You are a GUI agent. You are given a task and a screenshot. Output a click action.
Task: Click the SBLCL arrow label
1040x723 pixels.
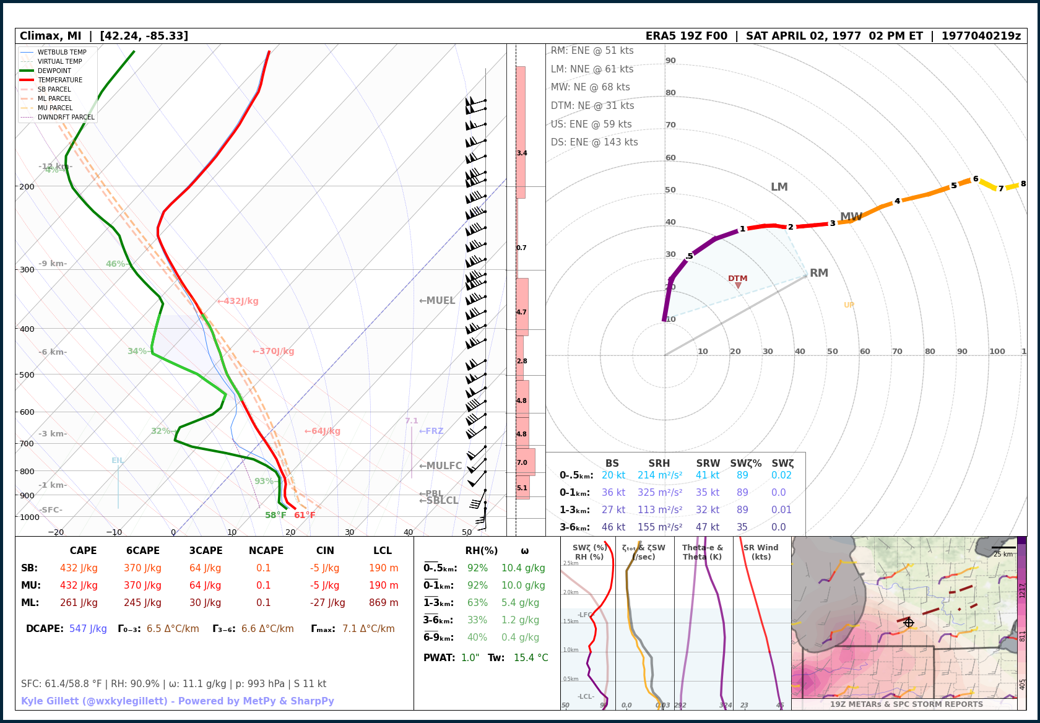tap(439, 501)
